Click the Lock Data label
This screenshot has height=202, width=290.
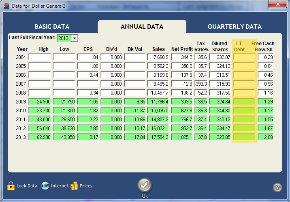click(27, 186)
